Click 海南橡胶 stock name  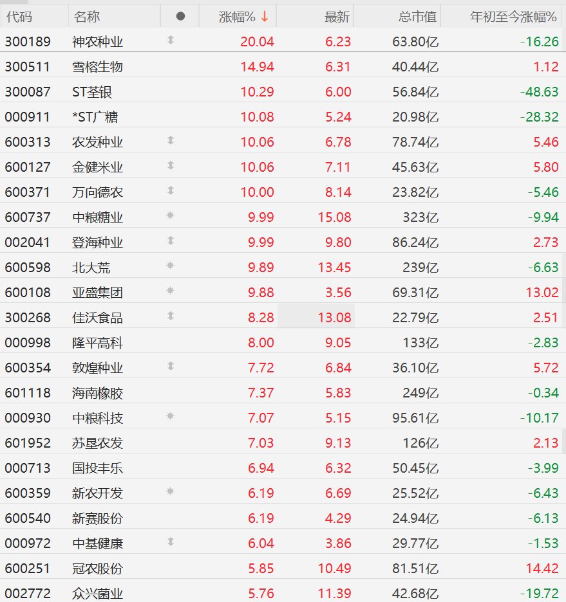click(97, 393)
